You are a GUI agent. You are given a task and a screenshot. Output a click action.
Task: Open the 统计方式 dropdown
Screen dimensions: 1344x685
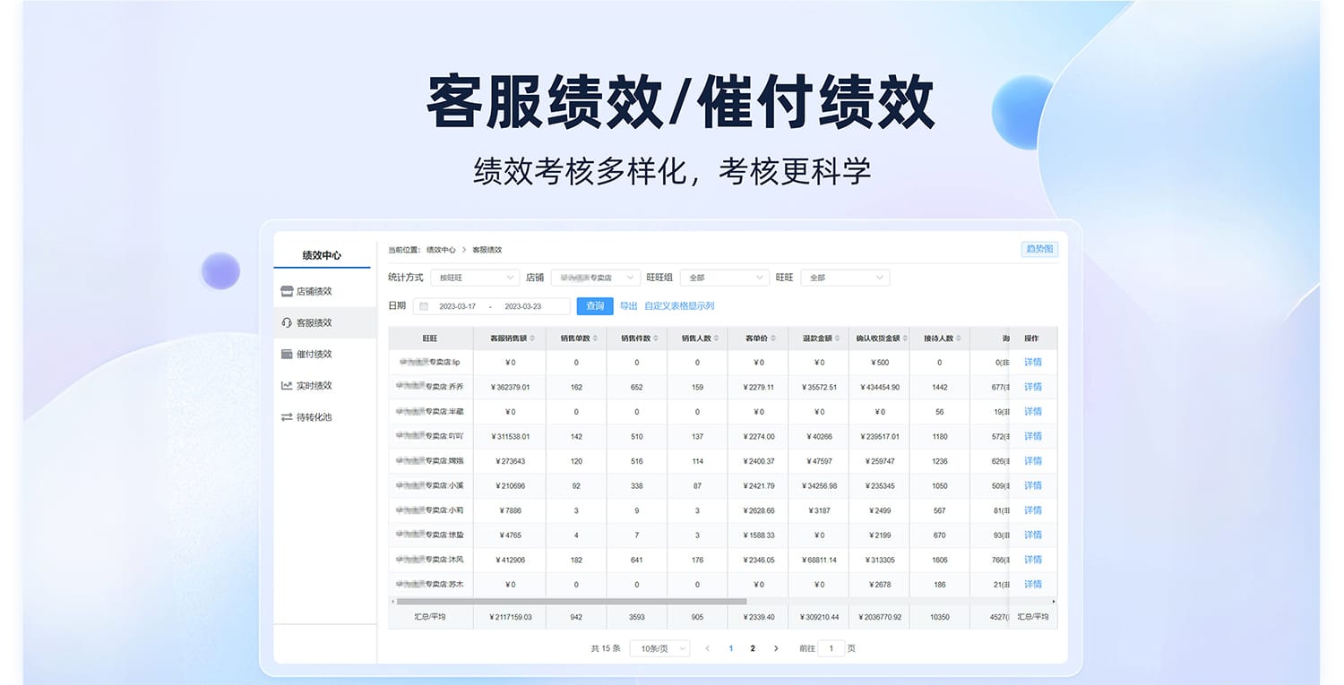(475, 278)
